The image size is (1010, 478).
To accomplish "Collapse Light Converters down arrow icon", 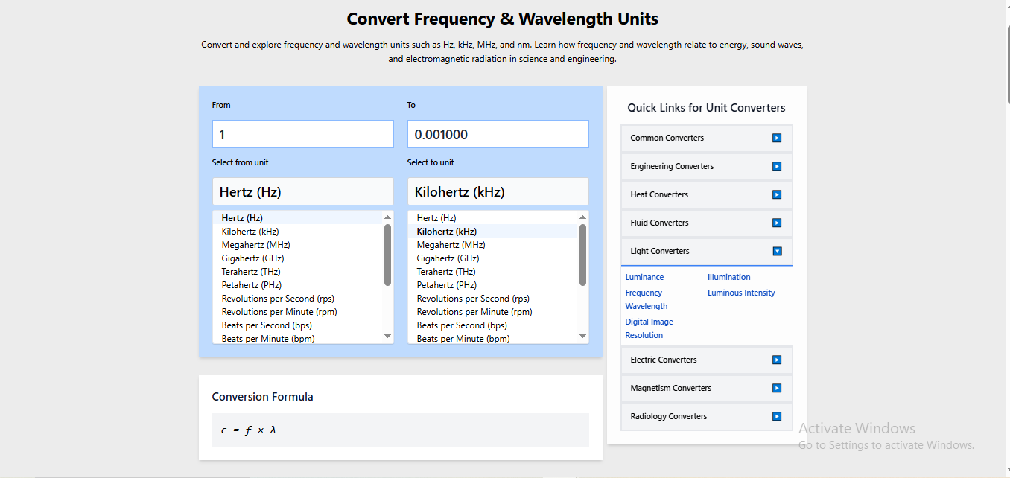I will click(777, 251).
